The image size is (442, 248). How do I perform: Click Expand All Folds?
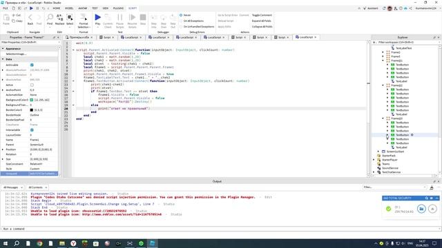click(261, 21)
